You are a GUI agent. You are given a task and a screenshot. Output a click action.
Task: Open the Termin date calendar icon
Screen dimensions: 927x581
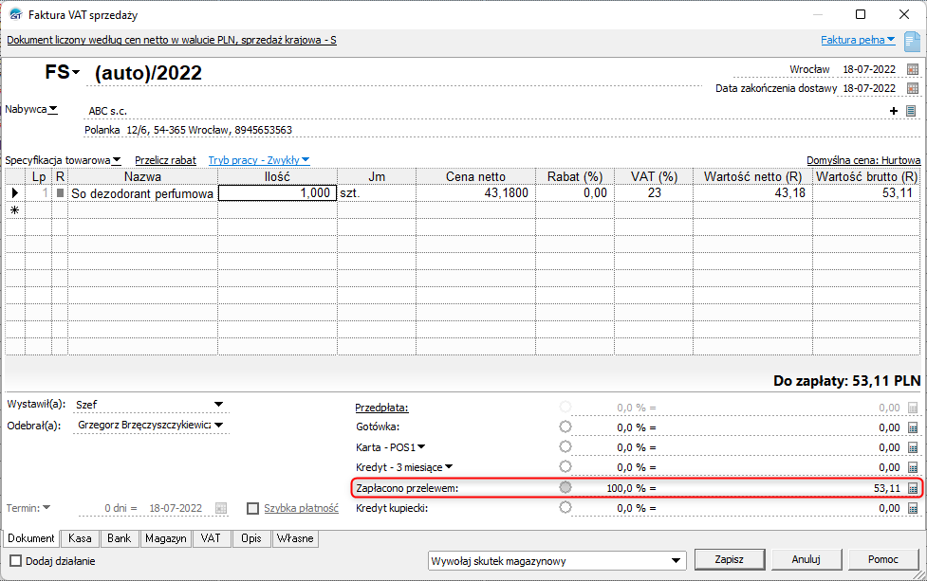221,508
